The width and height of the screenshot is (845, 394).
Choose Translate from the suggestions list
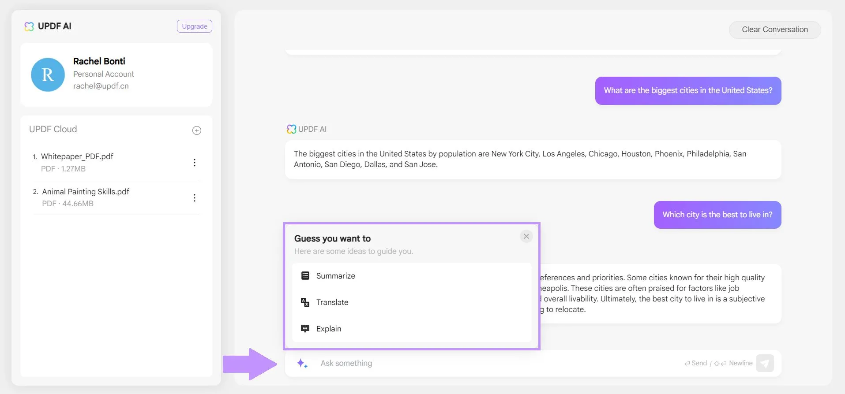[332, 302]
